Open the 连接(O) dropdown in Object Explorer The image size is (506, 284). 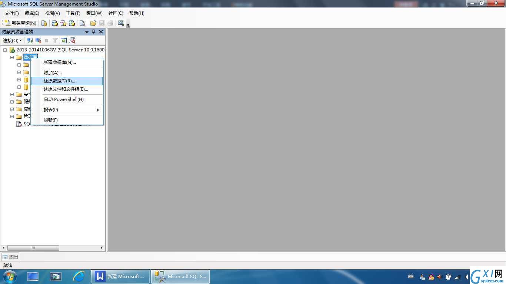click(12, 40)
